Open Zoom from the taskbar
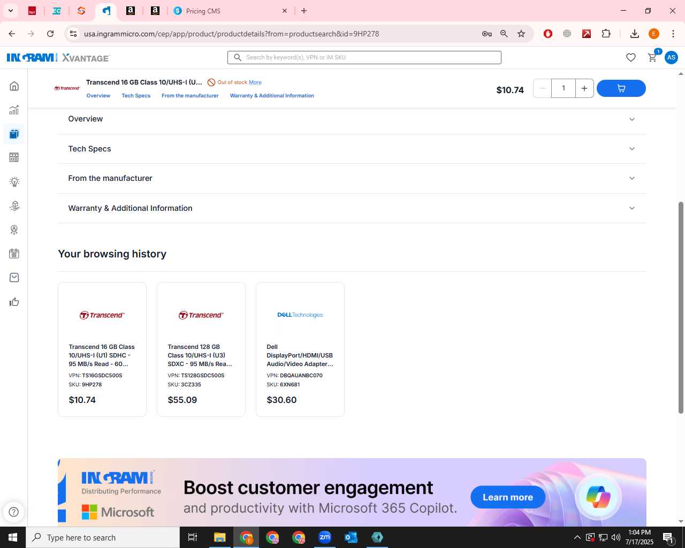 [325, 537]
